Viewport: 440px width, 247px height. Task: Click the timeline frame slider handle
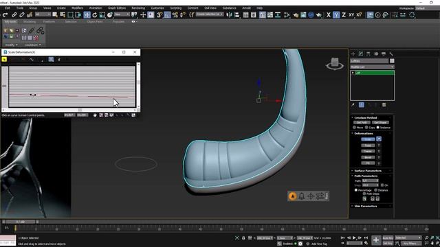[x=20, y=222]
